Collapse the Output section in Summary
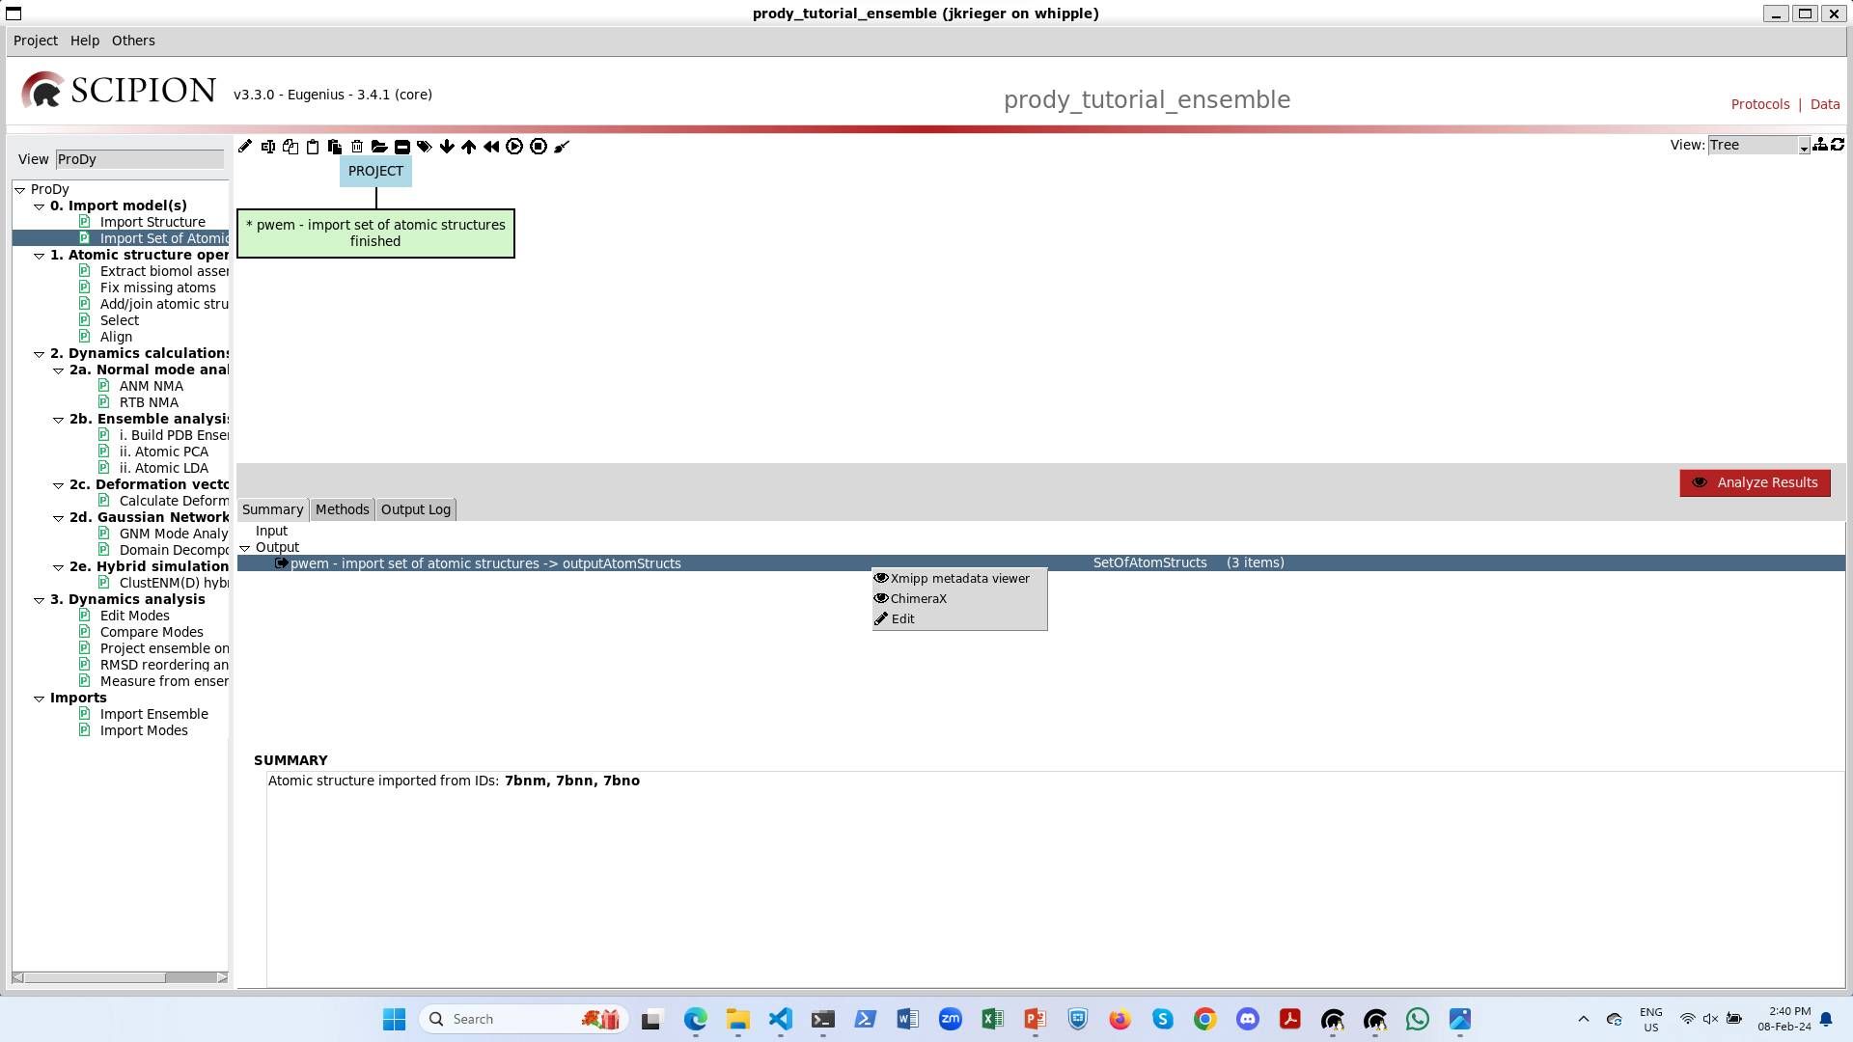The image size is (1853, 1042). 245,548
